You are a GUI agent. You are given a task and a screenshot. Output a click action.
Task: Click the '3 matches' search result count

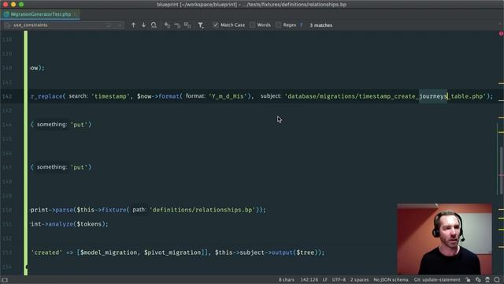(321, 25)
